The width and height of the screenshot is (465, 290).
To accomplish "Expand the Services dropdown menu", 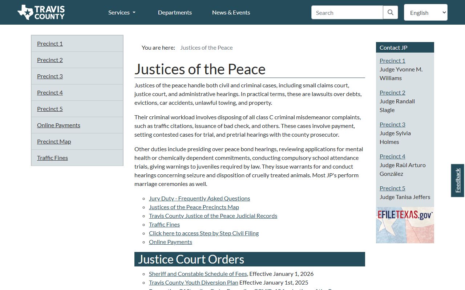I will pos(122,12).
